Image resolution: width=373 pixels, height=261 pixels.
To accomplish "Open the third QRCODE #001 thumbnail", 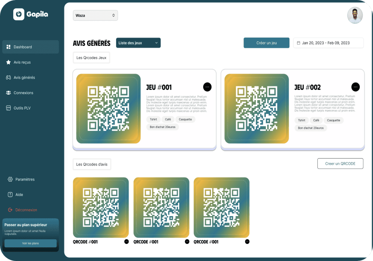I will click(222, 208).
